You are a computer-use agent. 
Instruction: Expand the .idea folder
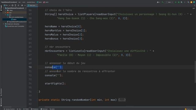[6, 10]
